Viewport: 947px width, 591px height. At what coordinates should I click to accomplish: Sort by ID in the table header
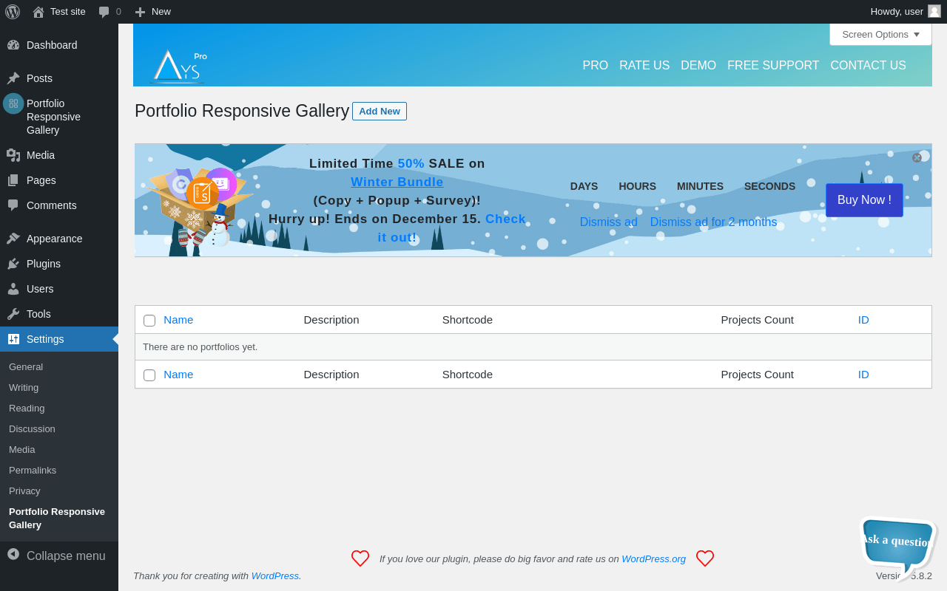pos(863,319)
